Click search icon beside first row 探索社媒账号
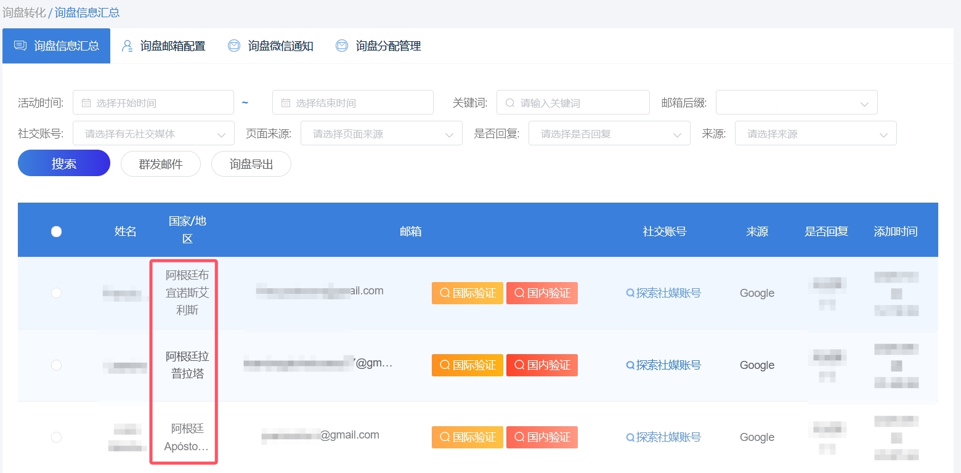 (x=630, y=294)
